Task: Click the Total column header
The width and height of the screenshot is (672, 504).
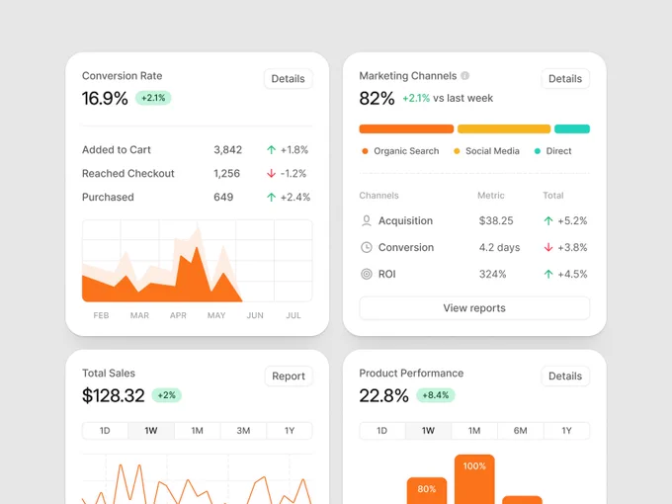Action: pos(552,196)
